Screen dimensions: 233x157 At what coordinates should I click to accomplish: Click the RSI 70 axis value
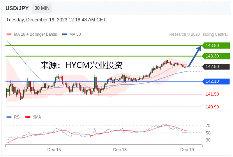[208, 126]
